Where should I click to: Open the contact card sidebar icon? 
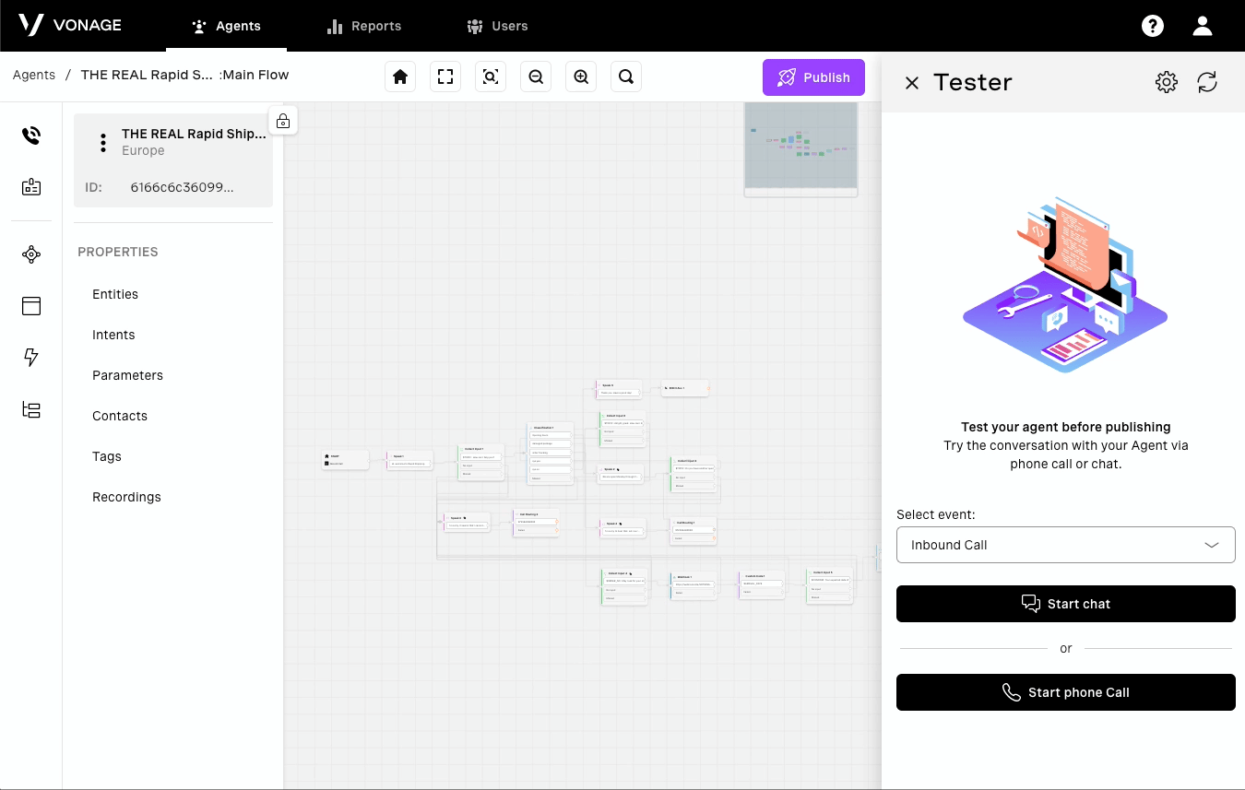pyautogui.click(x=31, y=187)
